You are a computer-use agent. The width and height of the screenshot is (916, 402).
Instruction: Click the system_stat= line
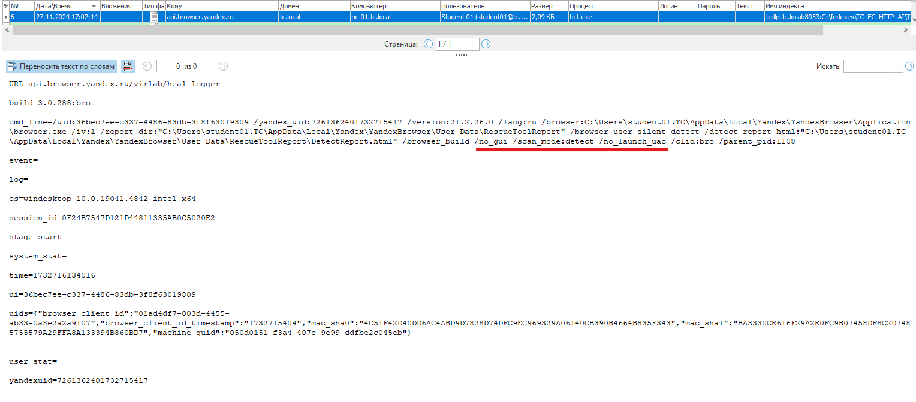pyautogui.click(x=38, y=256)
